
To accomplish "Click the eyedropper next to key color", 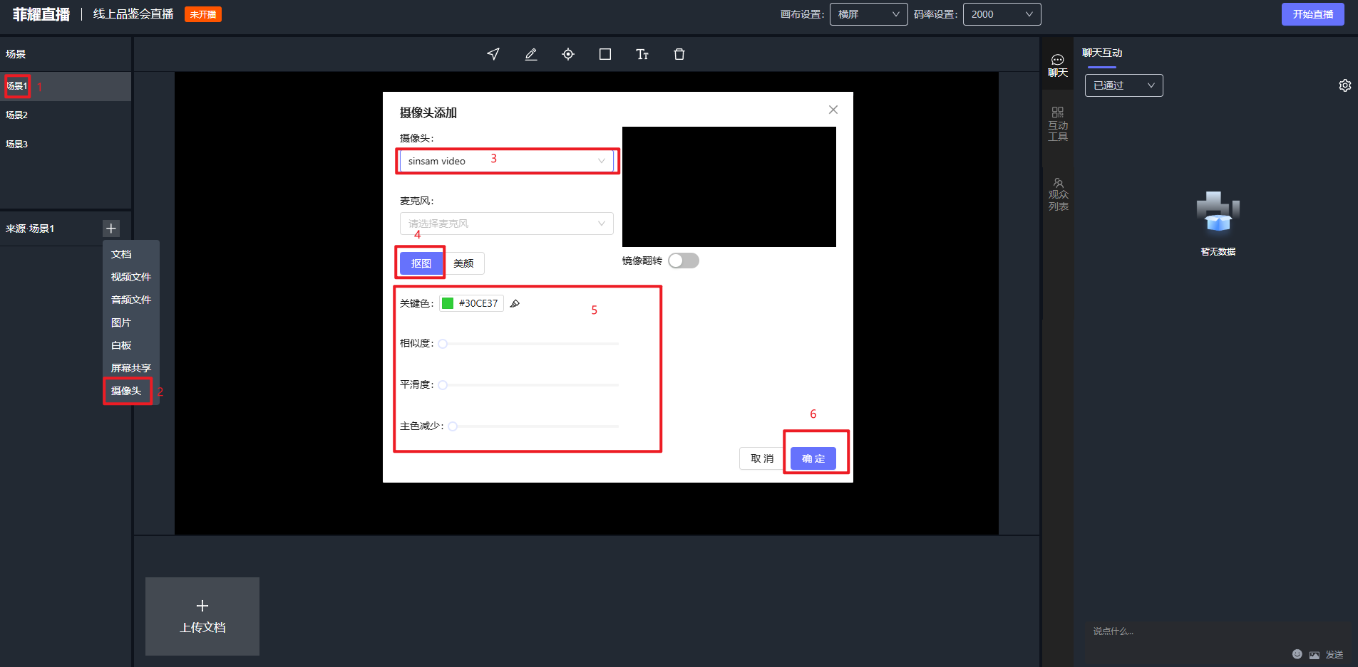I will (515, 304).
